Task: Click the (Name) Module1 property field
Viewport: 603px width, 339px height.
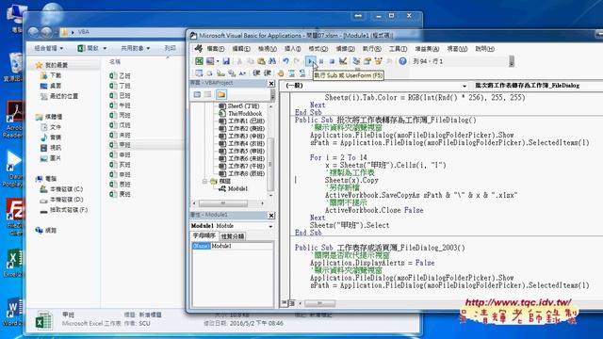Action: click(233, 246)
